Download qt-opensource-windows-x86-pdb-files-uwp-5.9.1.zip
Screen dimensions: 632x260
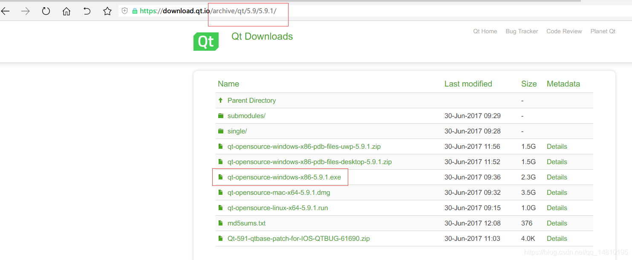point(304,147)
